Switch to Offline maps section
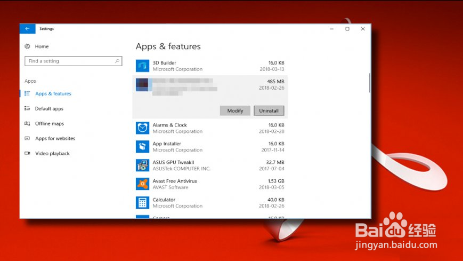The width and height of the screenshot is (463, 261). point(50,123)
